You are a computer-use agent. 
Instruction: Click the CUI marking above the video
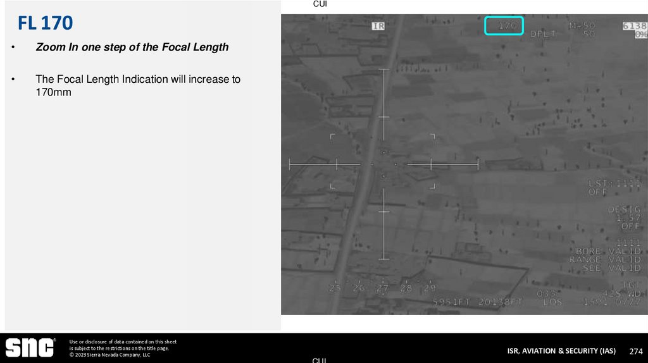320,4
